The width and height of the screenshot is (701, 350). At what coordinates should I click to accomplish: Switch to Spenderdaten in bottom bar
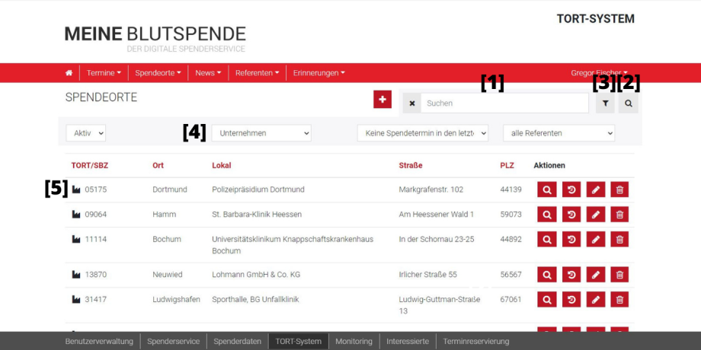[x=238, y=342]
